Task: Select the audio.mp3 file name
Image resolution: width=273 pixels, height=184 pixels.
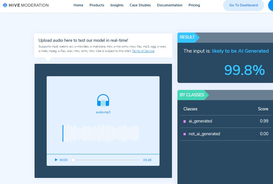Action: (103, 112)
